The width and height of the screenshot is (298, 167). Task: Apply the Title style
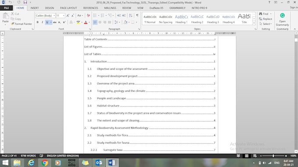pyautogui.click(x=244, y=19)
